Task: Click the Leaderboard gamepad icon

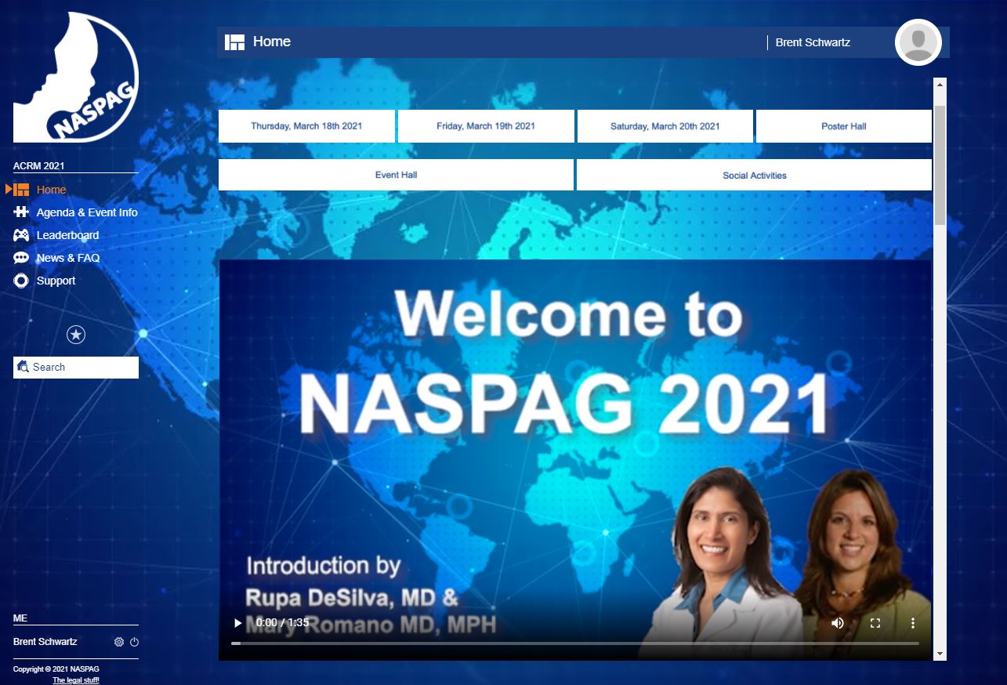Action: point(21,235)
